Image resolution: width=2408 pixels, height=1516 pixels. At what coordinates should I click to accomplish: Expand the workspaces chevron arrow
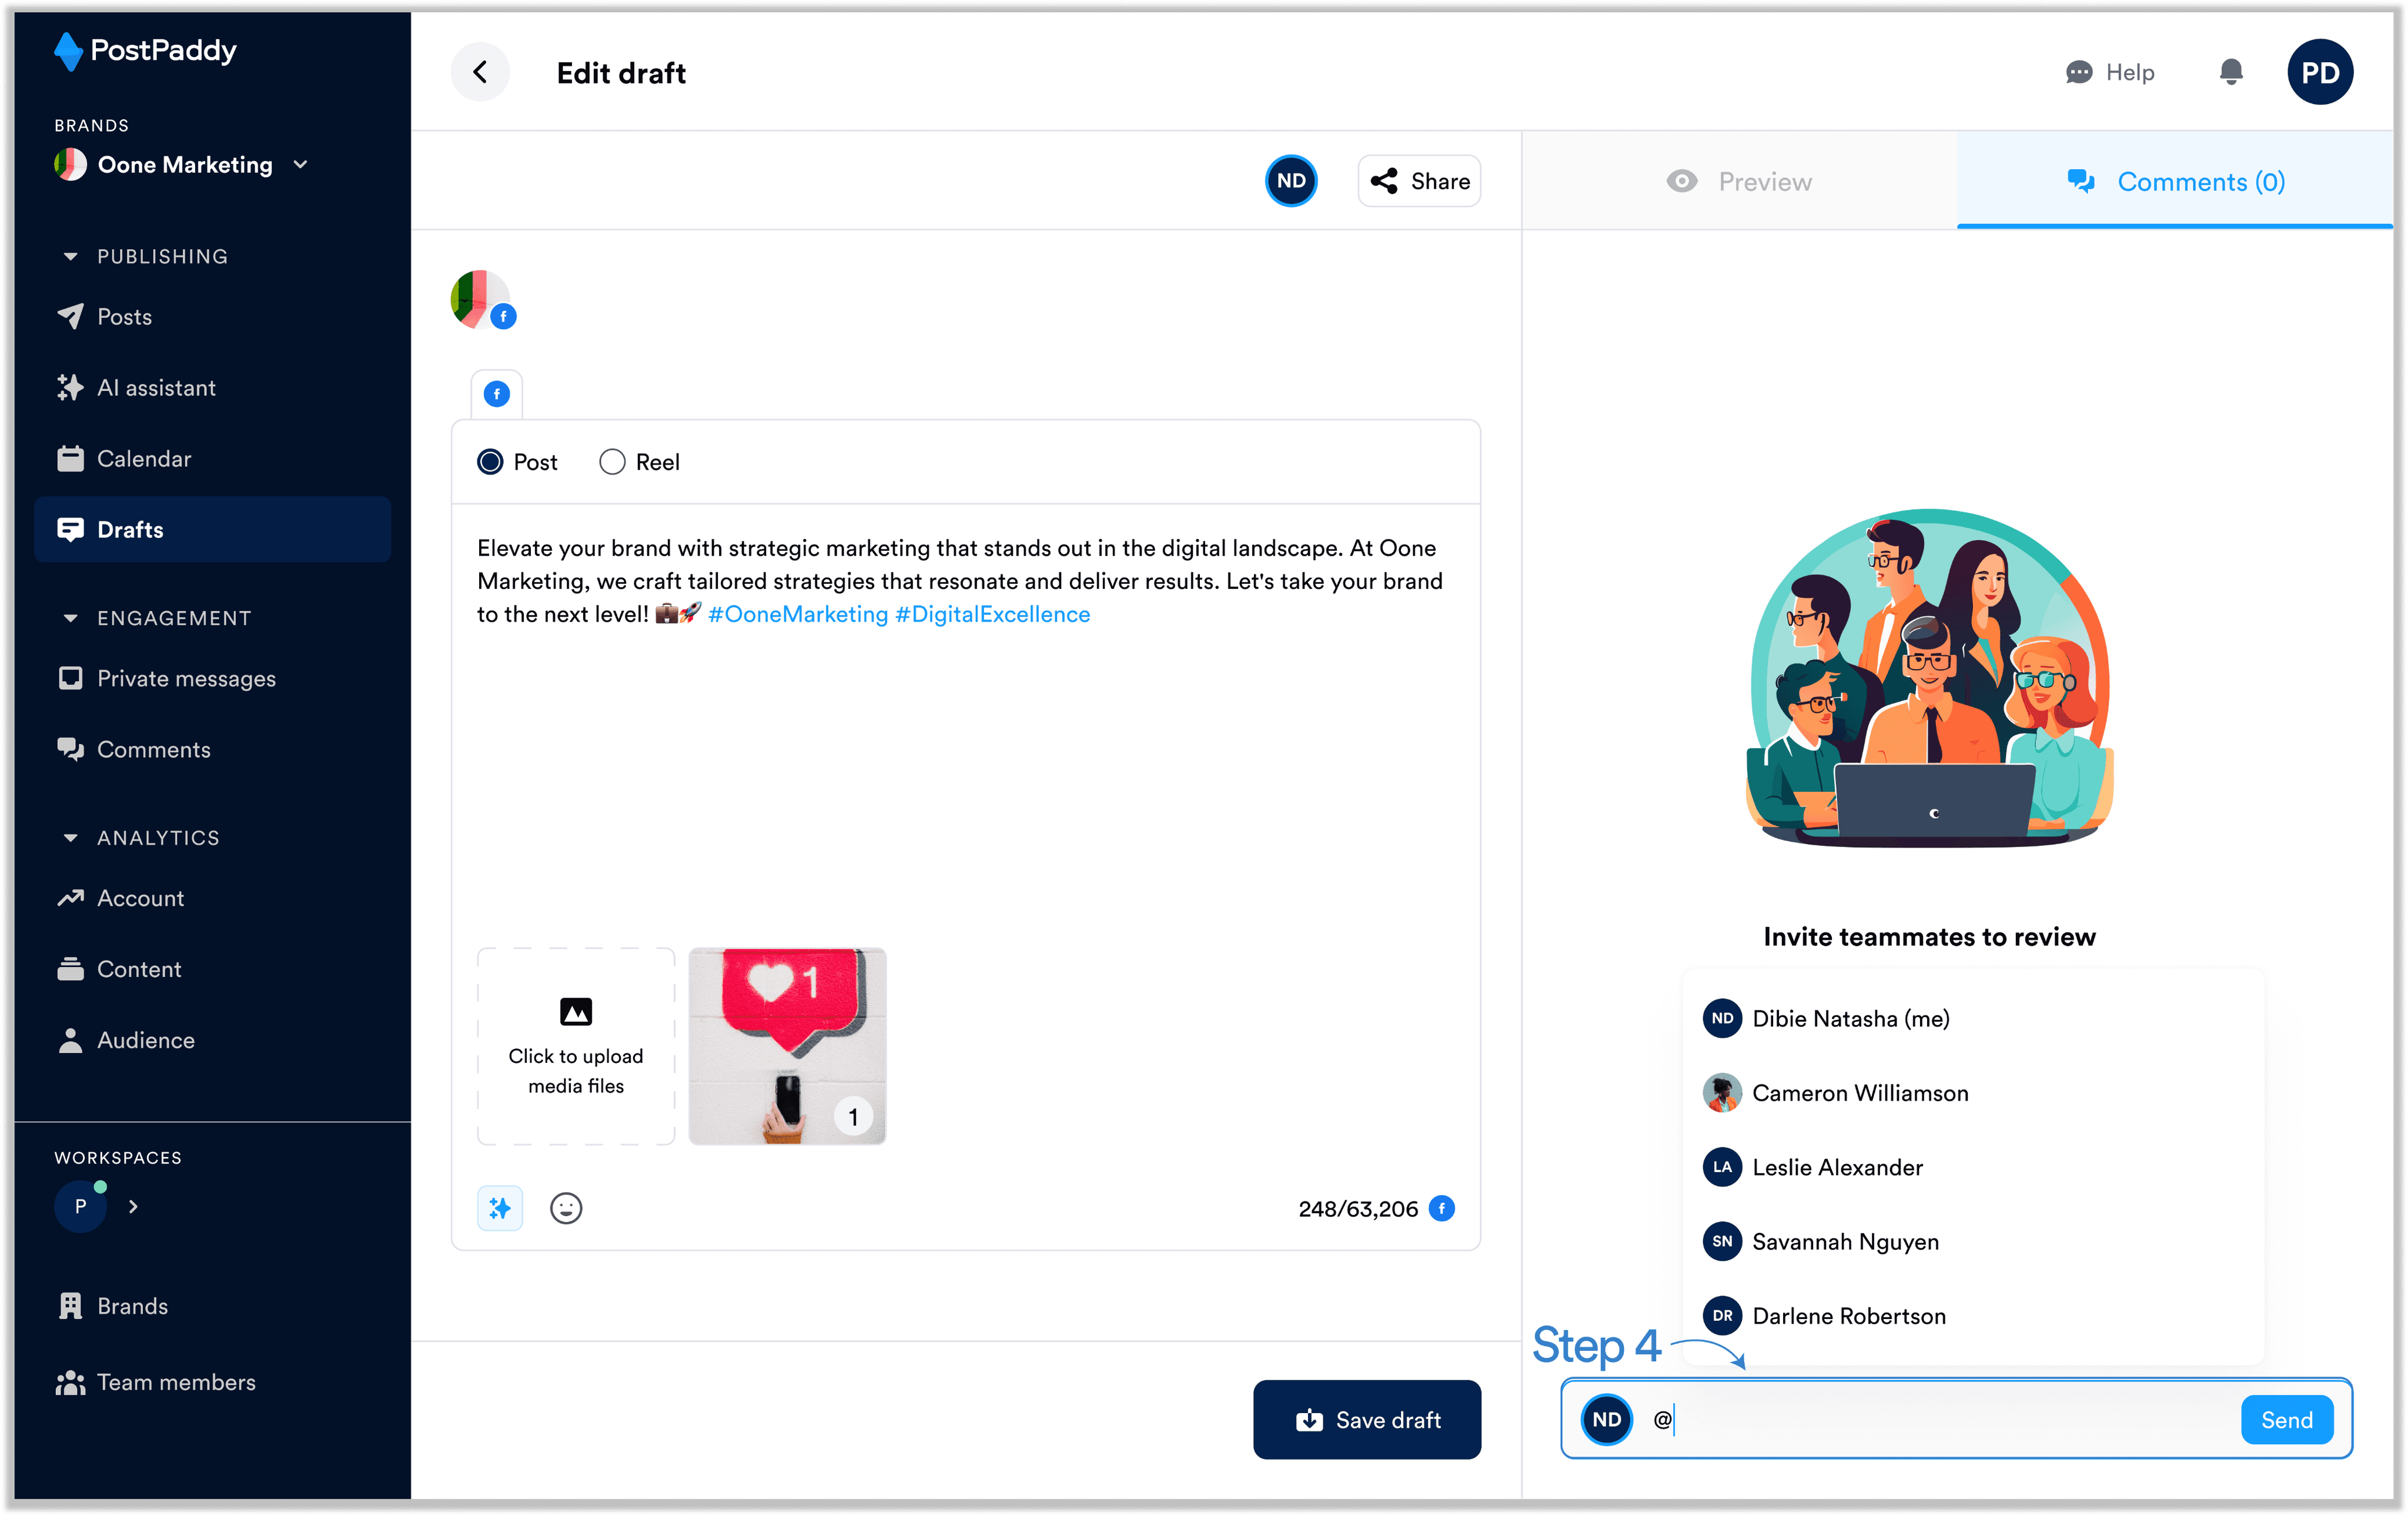tap(133, 1207)
